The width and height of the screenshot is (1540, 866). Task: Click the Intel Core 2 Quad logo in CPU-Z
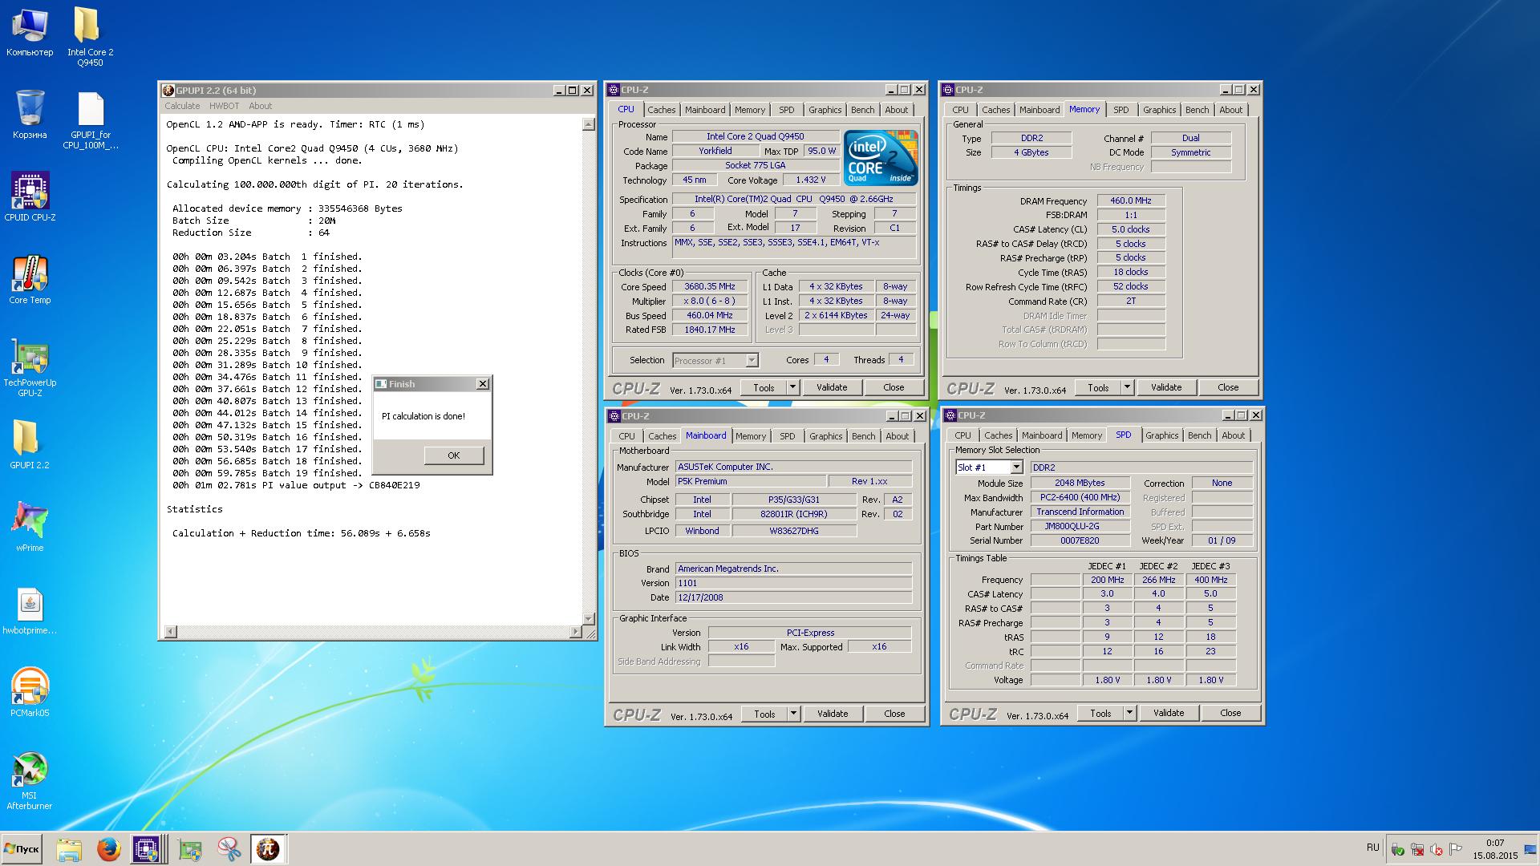click(x=881, y=159)
